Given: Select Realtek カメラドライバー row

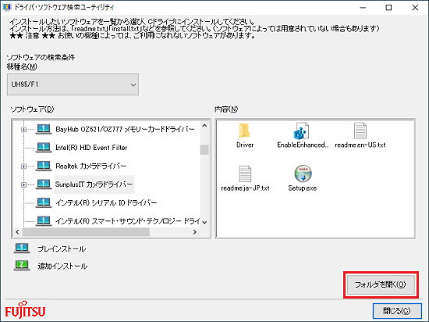Looking at the screenshot, I should [x=90, y=166].
